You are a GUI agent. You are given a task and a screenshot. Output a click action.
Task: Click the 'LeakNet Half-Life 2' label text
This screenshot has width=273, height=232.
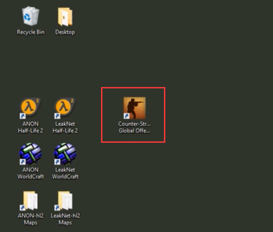tap(65, 127)
